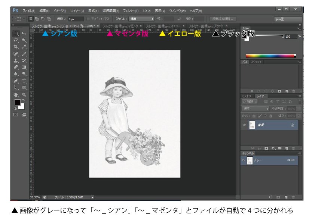Choose Add to selection mode in options bar

click(x=37, y=19)
